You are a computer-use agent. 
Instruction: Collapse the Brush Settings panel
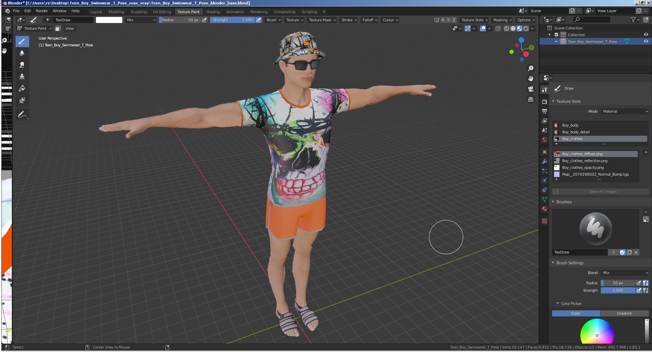[x=570, y=263]
